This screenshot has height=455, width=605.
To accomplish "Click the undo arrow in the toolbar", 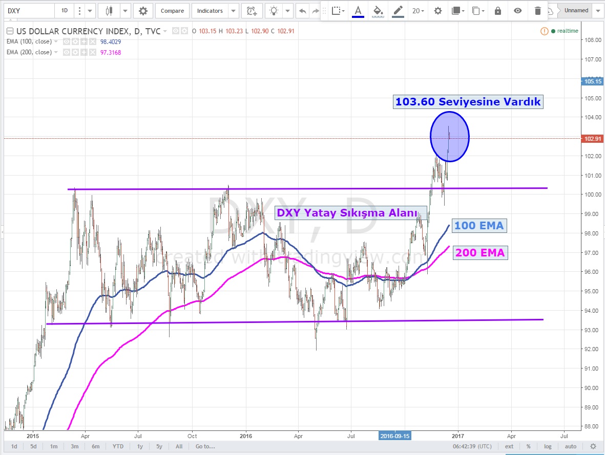I will click(303, 11).
